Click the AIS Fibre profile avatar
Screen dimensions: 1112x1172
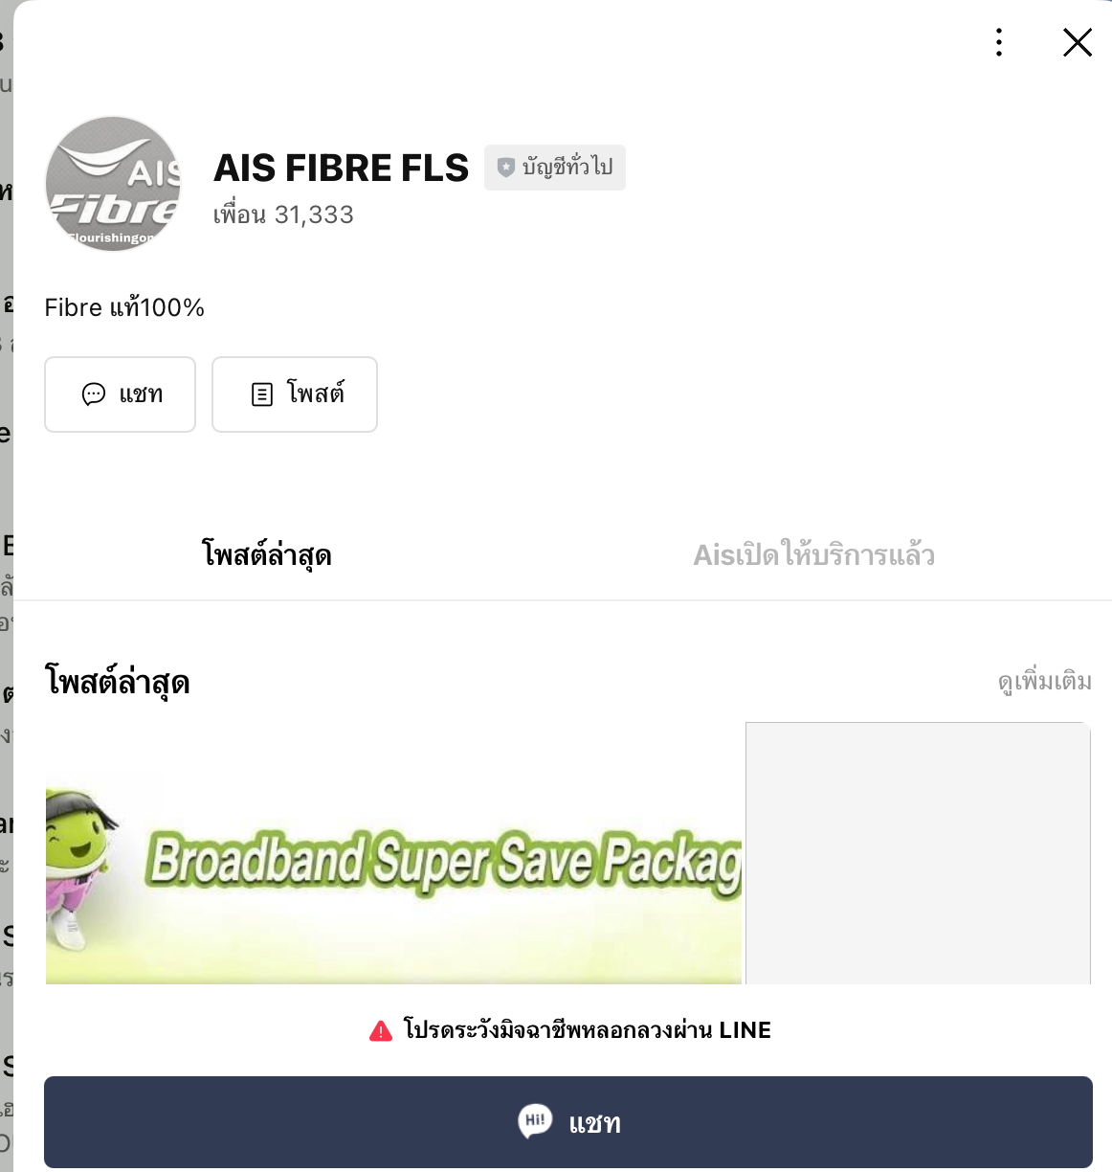pyautogui.click(x=113, y=184)
